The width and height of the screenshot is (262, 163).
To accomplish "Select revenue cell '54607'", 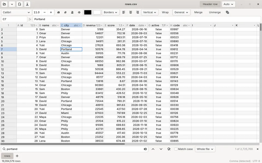I will (x=93, y=33).
